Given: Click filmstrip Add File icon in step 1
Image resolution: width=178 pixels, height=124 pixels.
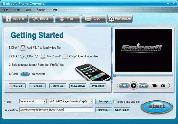Looking at the screenshot, I should [x=23, y=47].
